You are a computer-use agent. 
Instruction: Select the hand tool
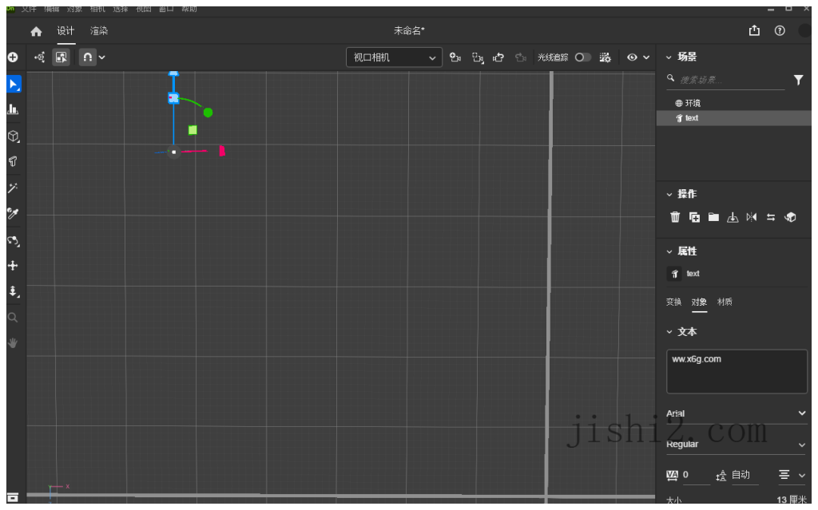point(13,343)
